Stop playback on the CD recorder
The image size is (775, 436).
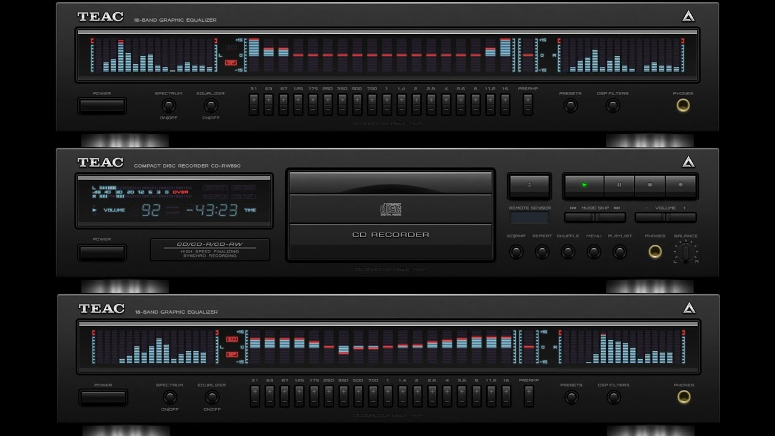pos(650,185)
